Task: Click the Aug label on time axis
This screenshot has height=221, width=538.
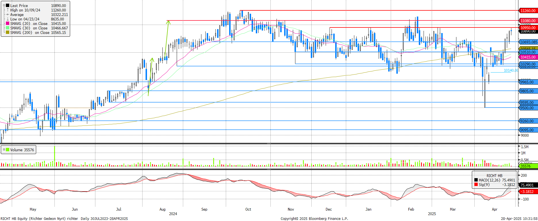Action: point(162,209)
